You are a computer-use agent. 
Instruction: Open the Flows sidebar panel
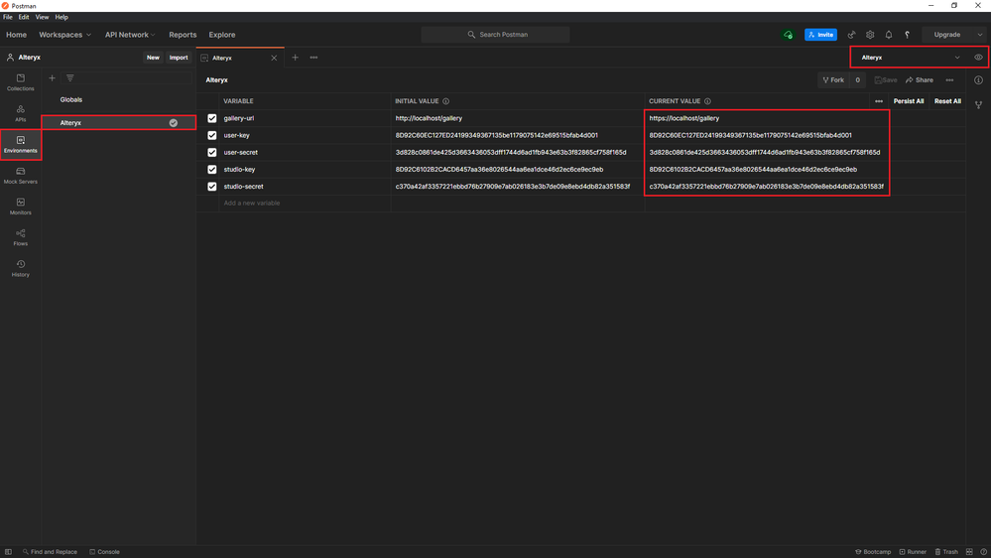click(x=20, y=237)
